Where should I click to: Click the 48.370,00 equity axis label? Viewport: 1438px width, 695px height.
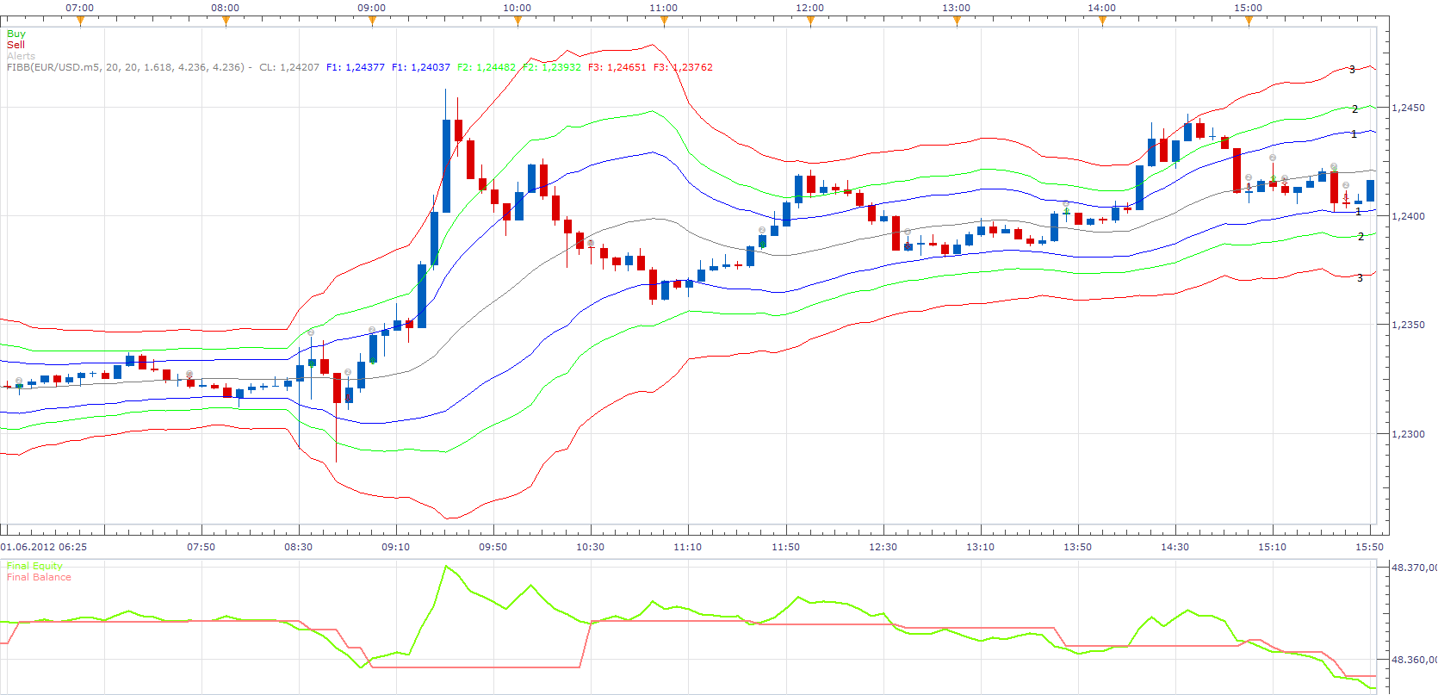[x=1414, y=568]
